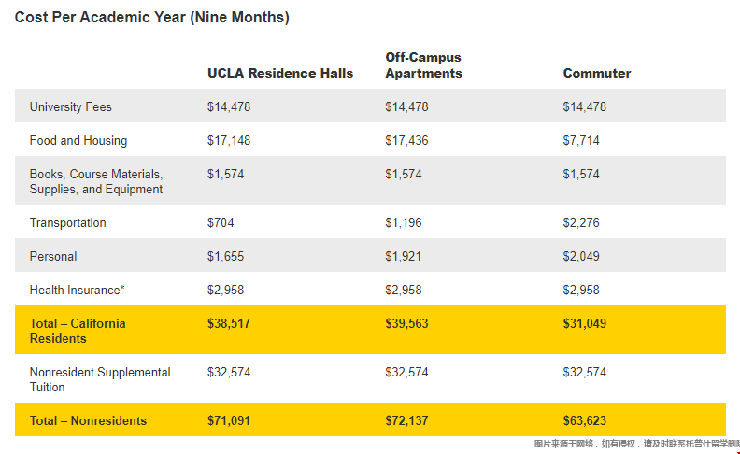Click the 'Nonresident Supplemental Tuition' label
740x454 pixels.
100,379
